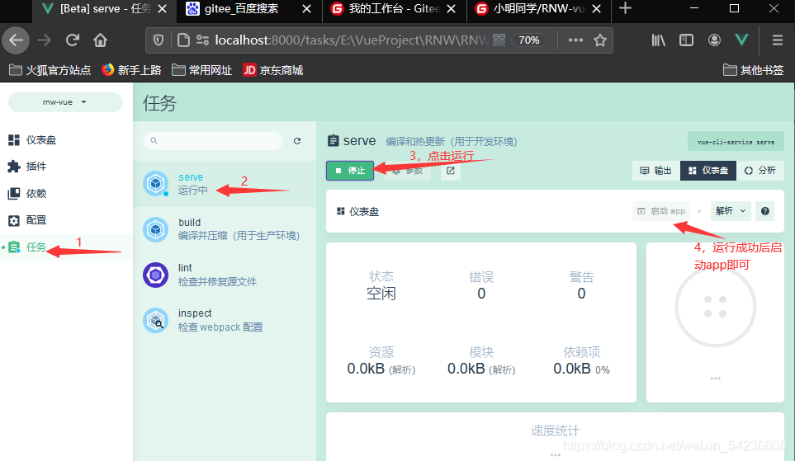
Task: Click the search magnifier in task filter
Action: [x=154, y=141]
